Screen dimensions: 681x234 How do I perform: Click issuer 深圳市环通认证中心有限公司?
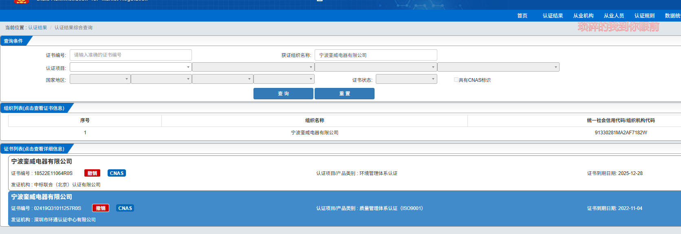point(65,220)
